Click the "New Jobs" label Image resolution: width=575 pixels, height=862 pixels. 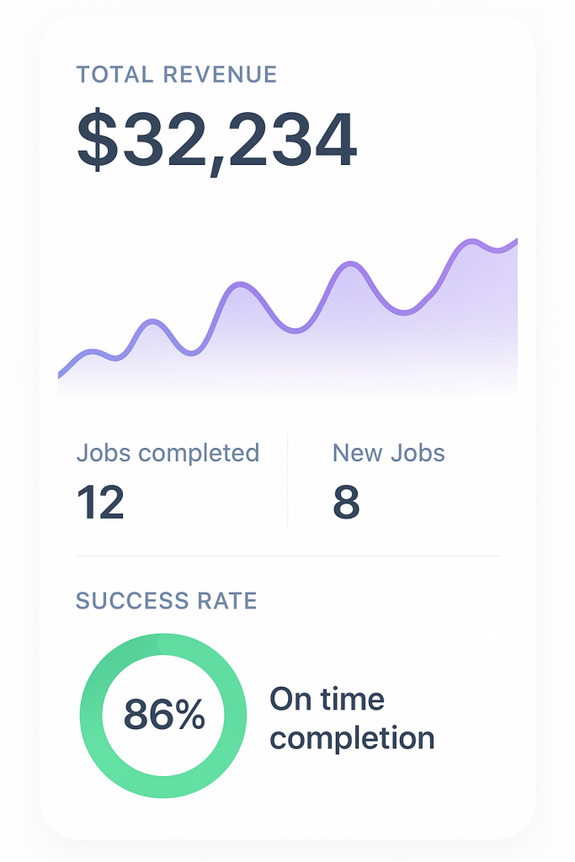click(388, 453)
